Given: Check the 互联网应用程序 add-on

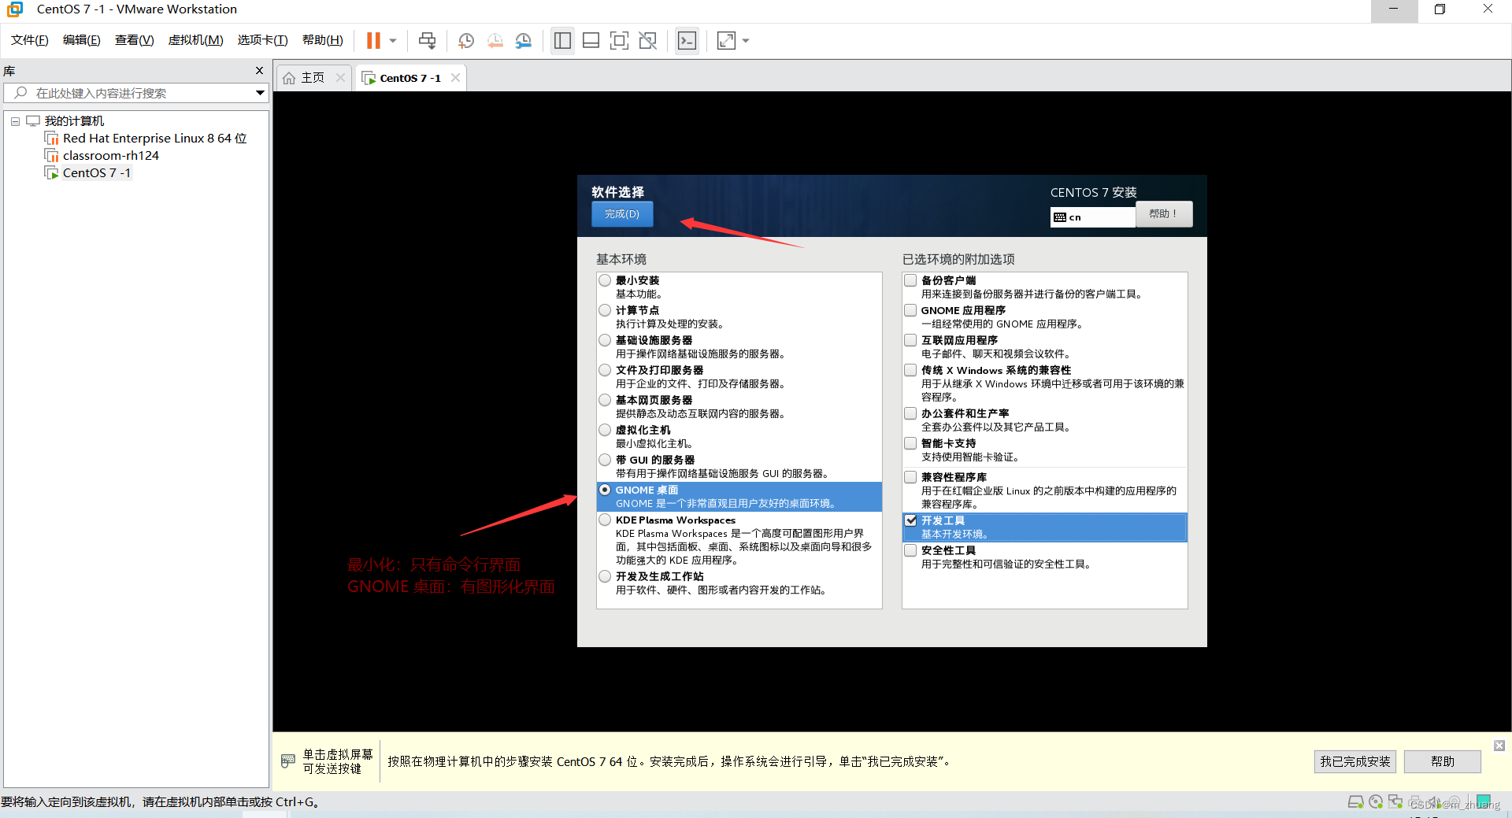Looking at the screenshot, I should [x=910, y=340].
